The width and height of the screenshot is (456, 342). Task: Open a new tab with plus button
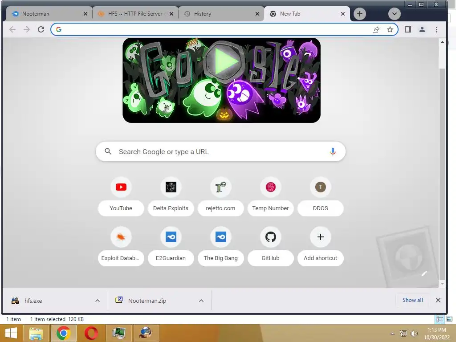(x=360, y=14)
